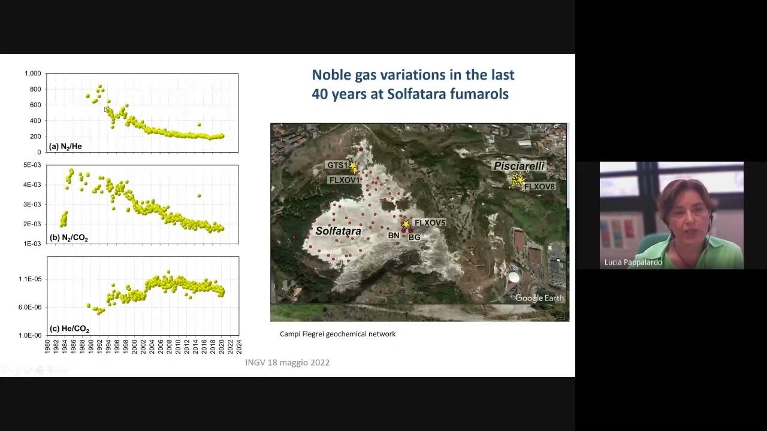767x431 pixels.
Task: Click the '1980' x-axis year label
Action: tap(48, 347)
